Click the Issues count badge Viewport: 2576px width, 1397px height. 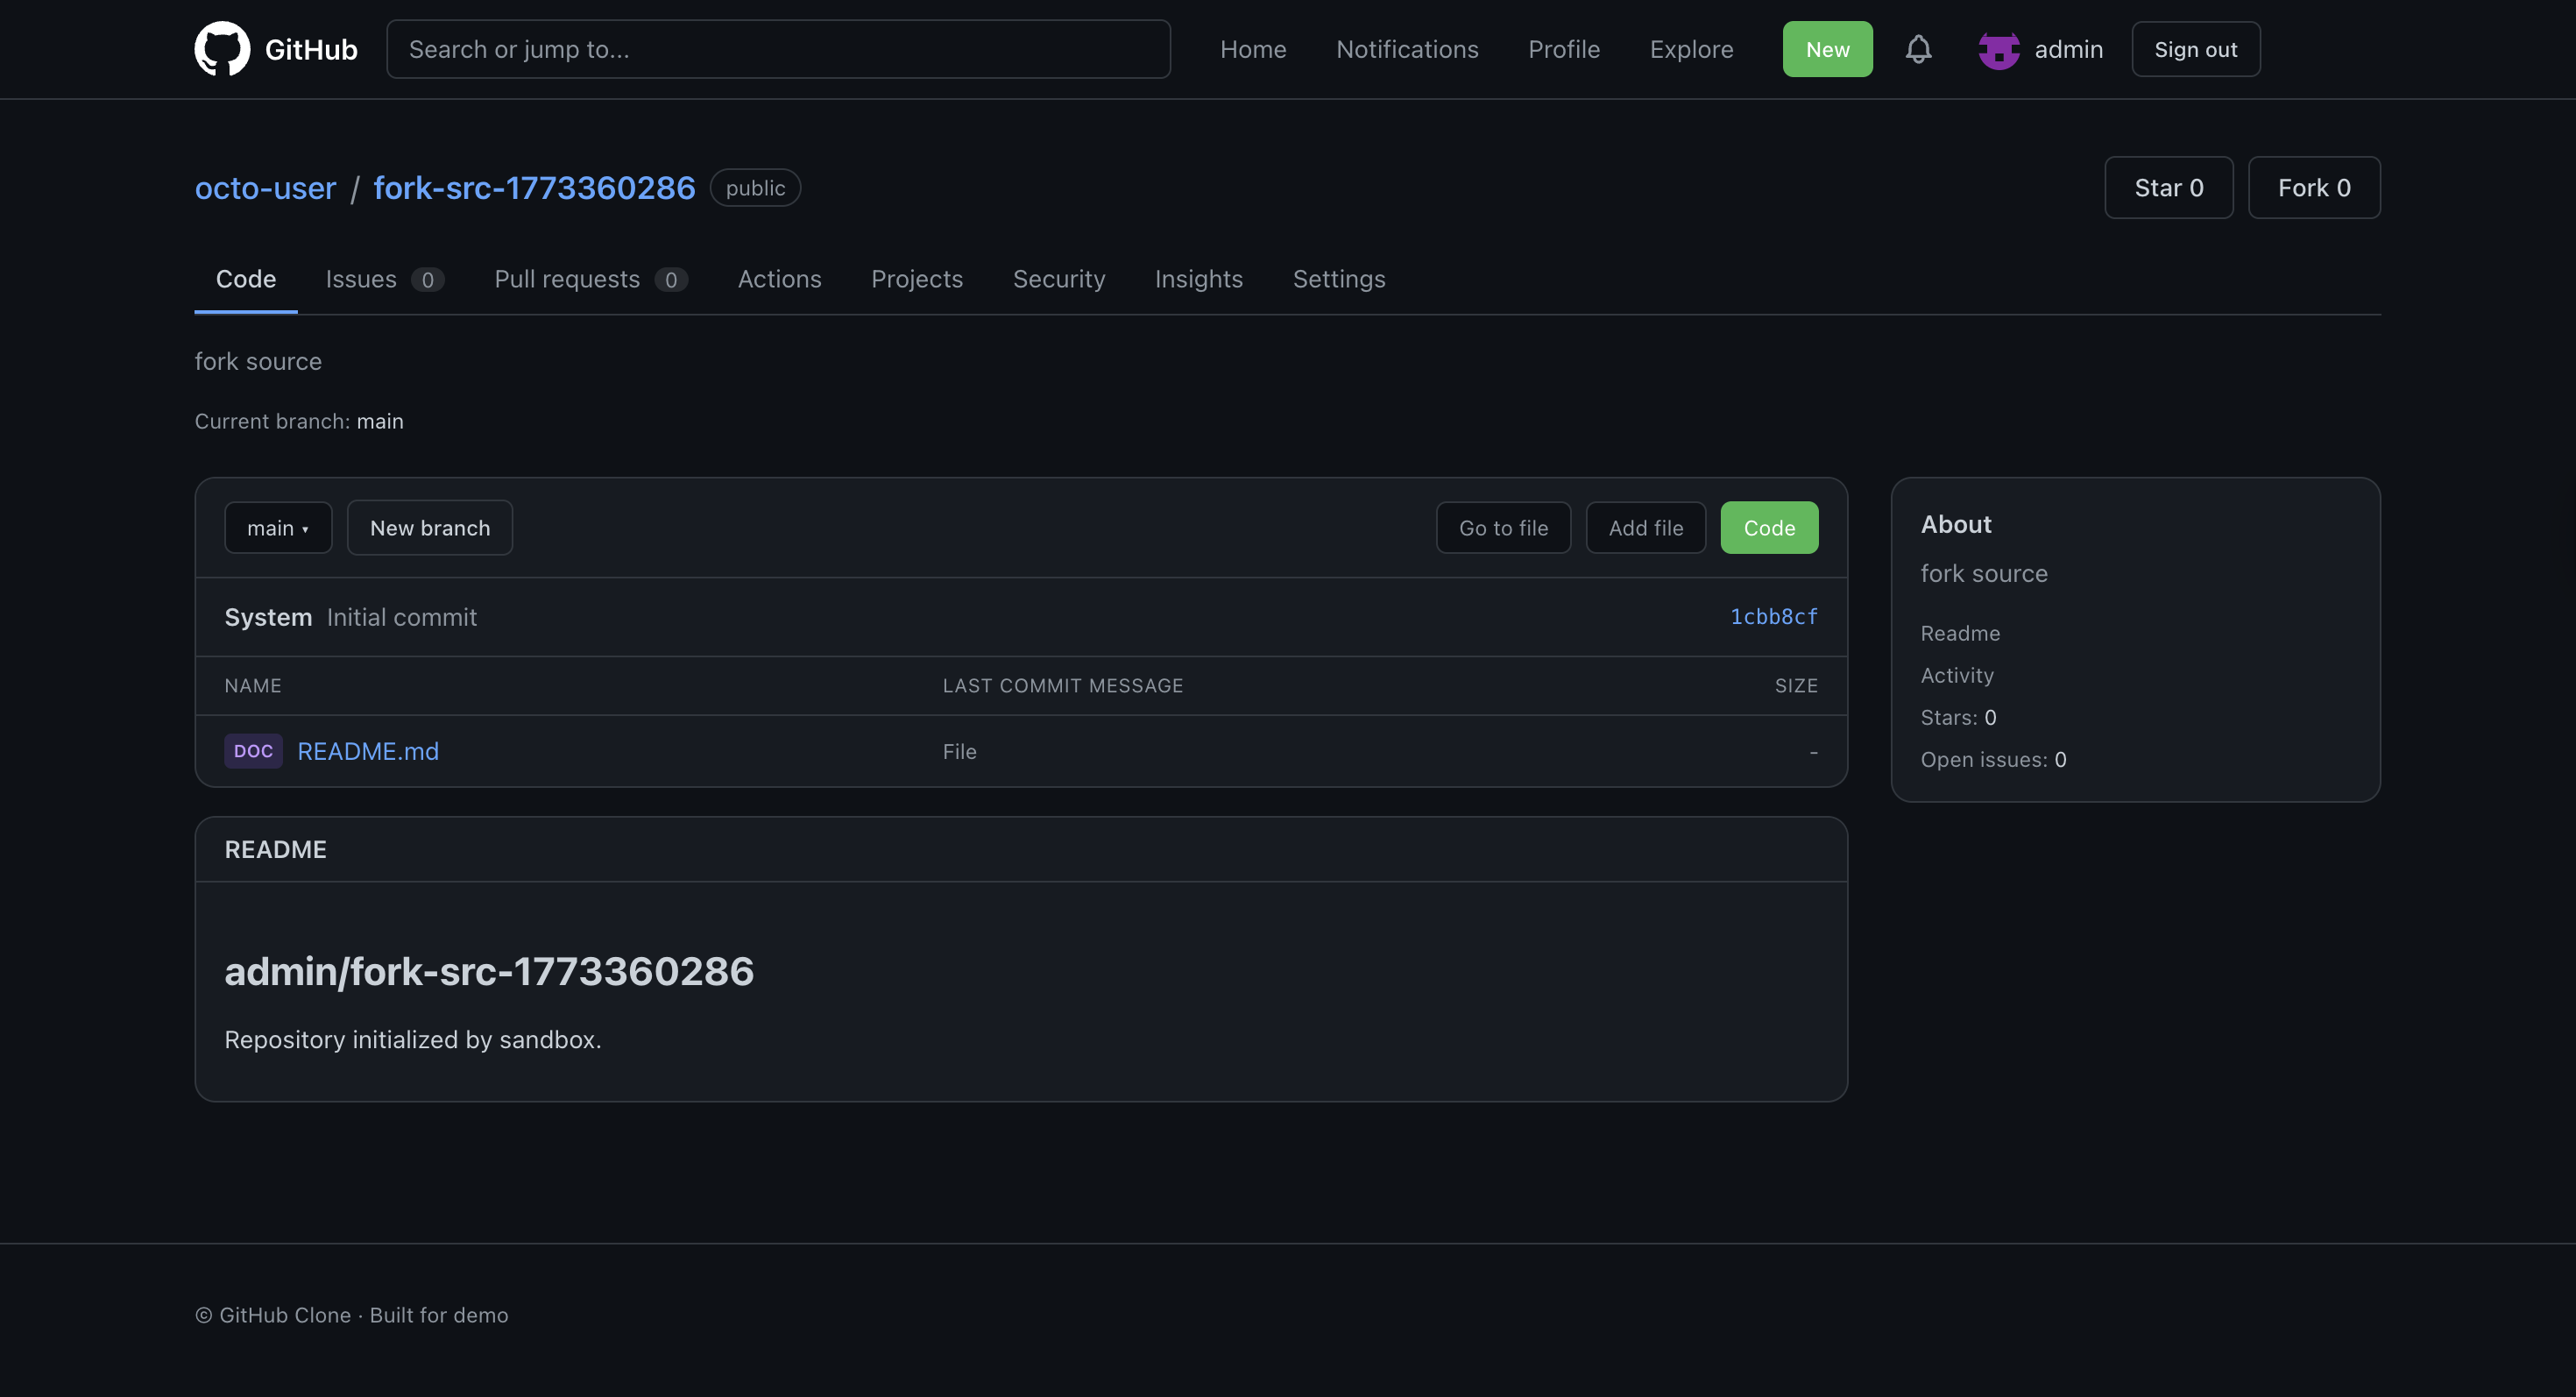pyautogui.click(x=427, y=280)
